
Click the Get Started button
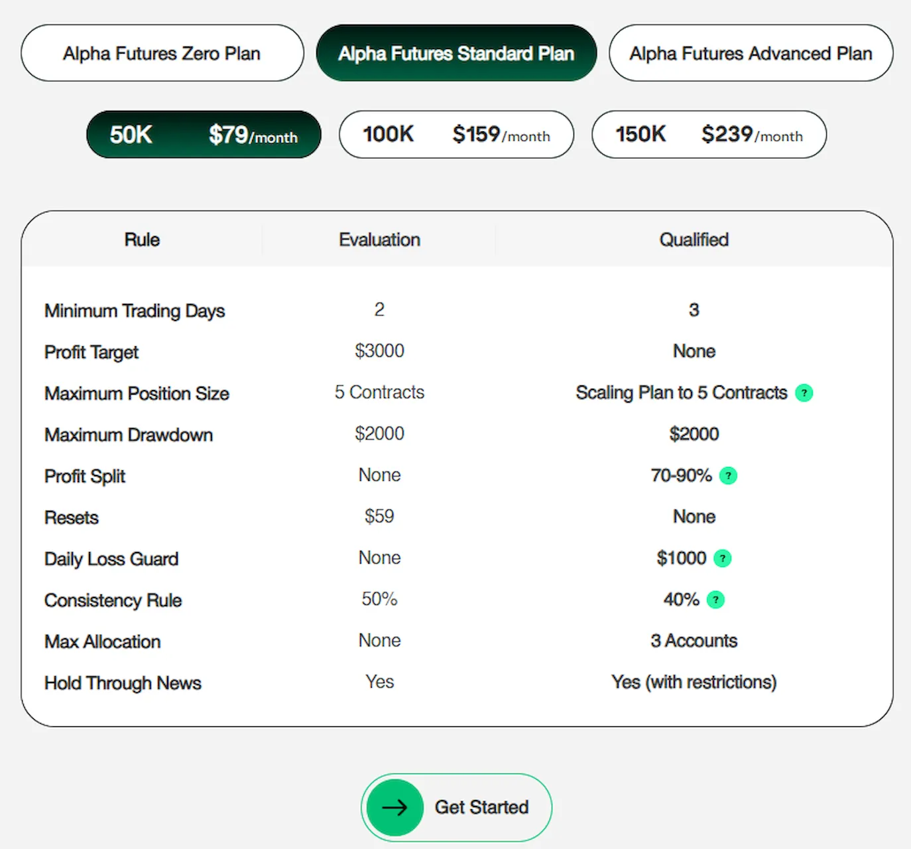point(455,807)
